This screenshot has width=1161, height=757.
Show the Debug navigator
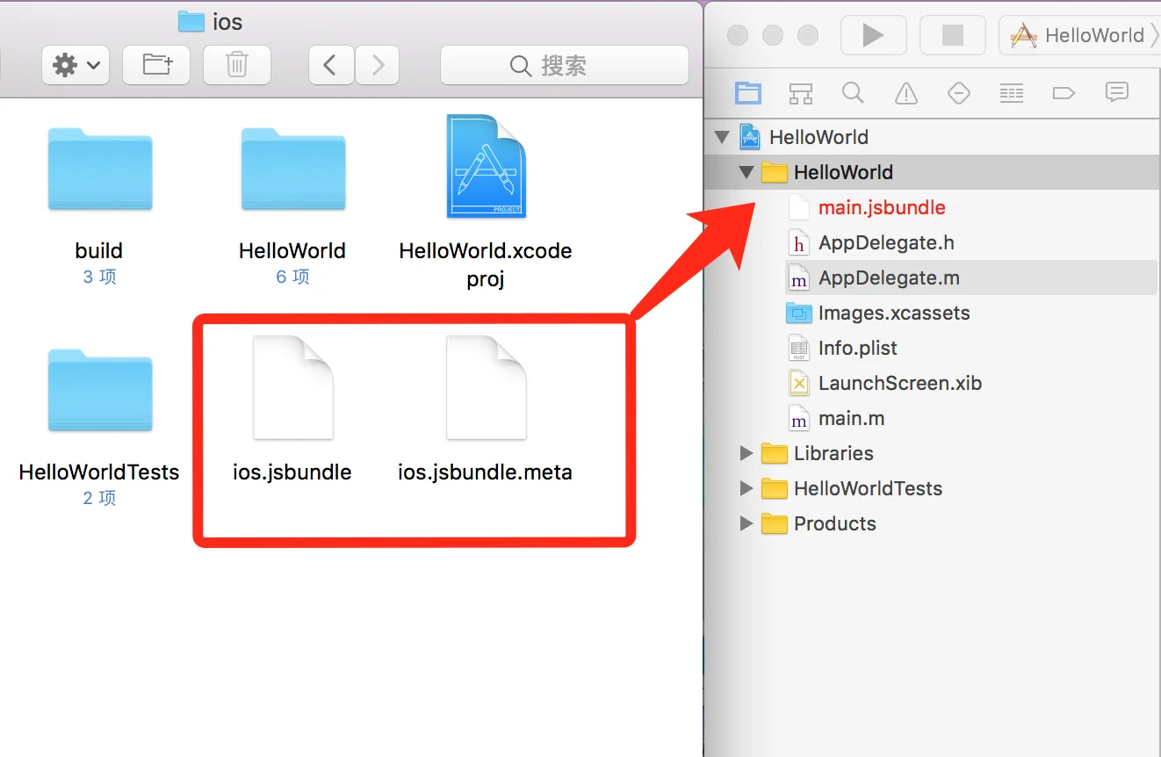coord(1012,92)
